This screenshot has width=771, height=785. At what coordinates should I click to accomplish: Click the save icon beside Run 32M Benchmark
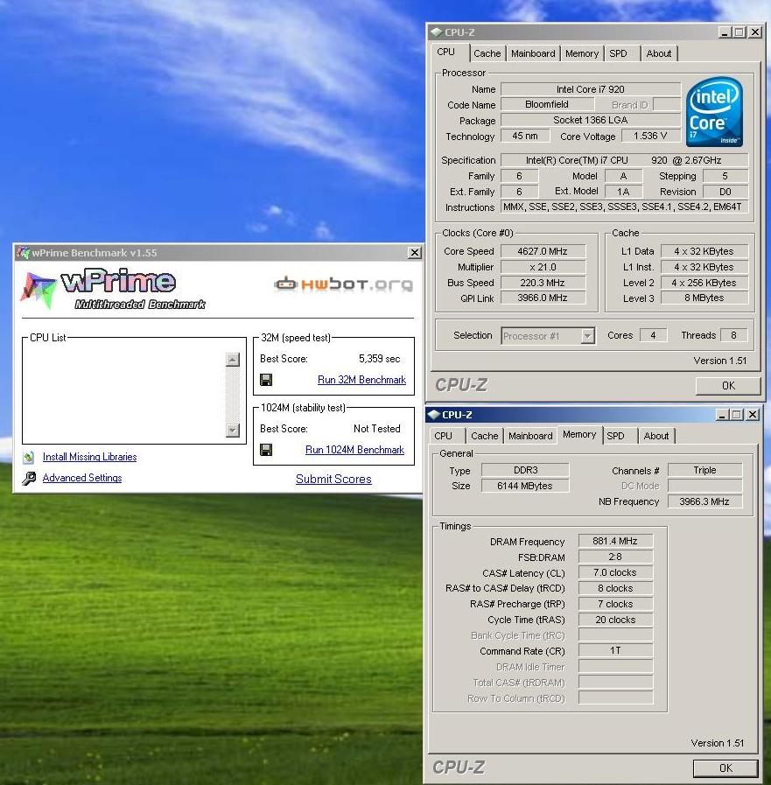(x=266, y=380)
